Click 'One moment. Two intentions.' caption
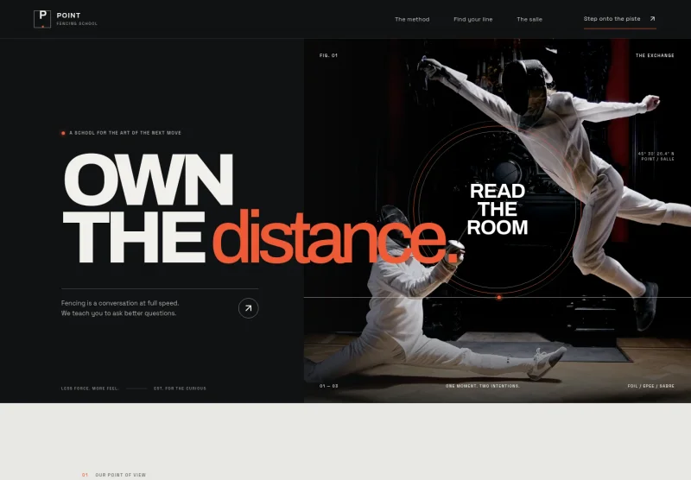 [x=483, y=386]
